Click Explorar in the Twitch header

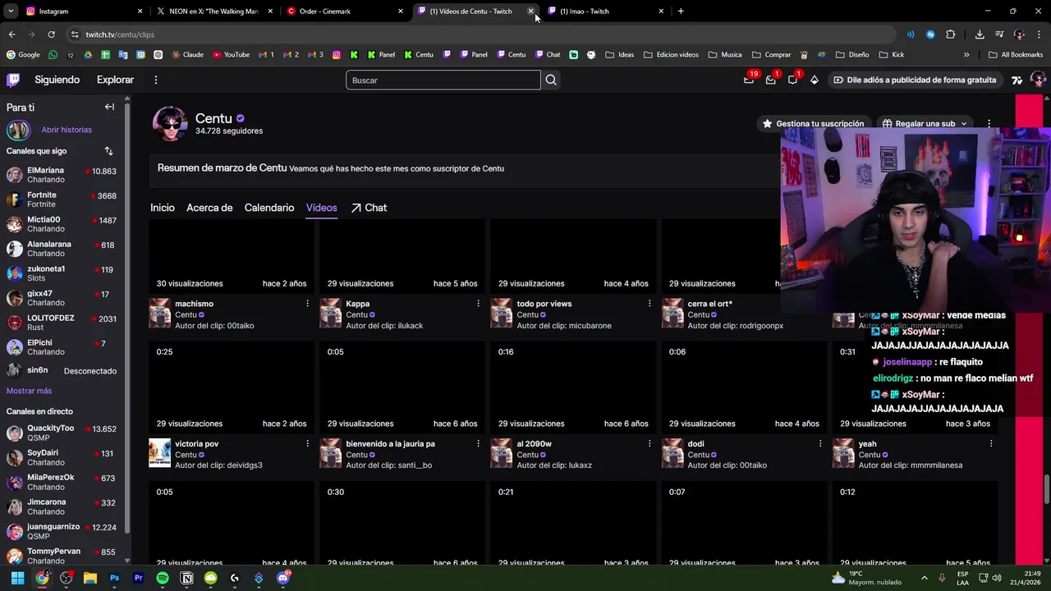tap(115, 80)
